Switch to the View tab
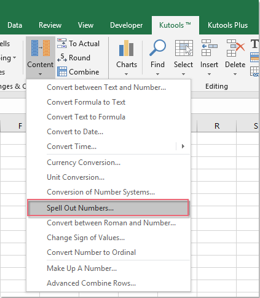The image size is (260, 298). pyautogui.click(x=85, y=25)
